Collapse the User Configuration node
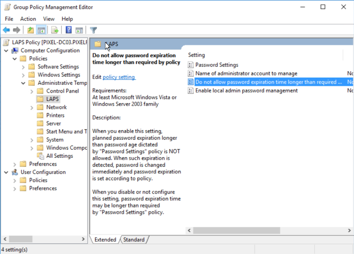Screen dimensions: 354x254 tap(6, 172)
